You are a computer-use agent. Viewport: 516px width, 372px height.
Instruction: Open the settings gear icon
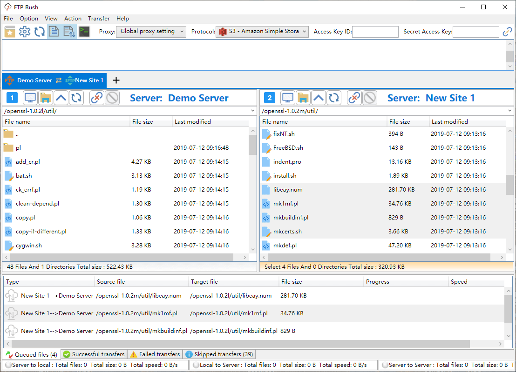pyautogui.click(x=24, y=31)
